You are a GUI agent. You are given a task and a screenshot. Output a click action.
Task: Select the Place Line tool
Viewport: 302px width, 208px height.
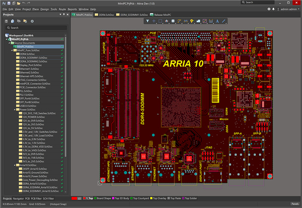point(224,21)
